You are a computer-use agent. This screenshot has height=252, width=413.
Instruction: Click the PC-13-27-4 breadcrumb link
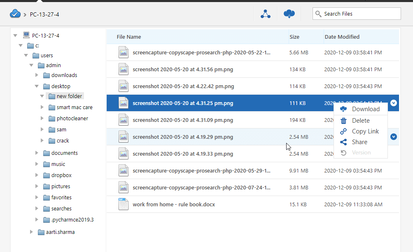(44, 14)
